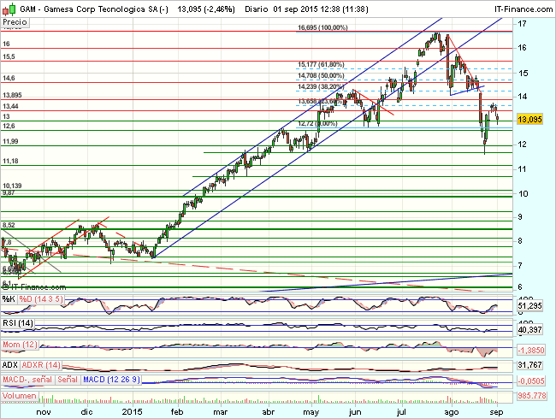Click the ADX value 31,767

(529, 365)
